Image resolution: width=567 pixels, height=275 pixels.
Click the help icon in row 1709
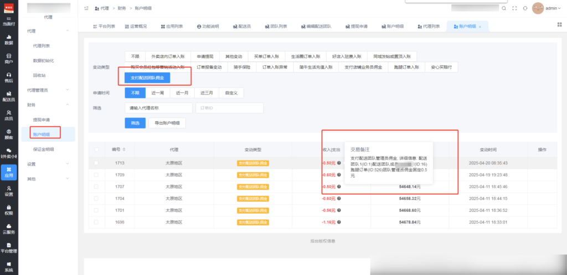point(339,175)
